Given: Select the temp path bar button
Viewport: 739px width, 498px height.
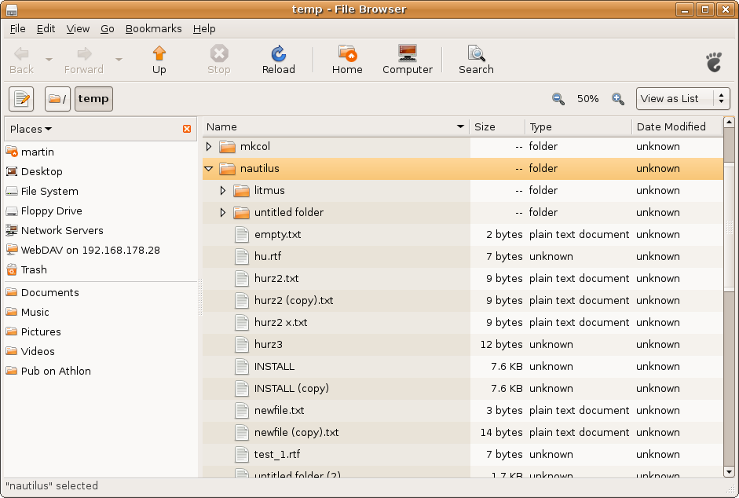Looking at the screenshot, I should tap(93, 99).
